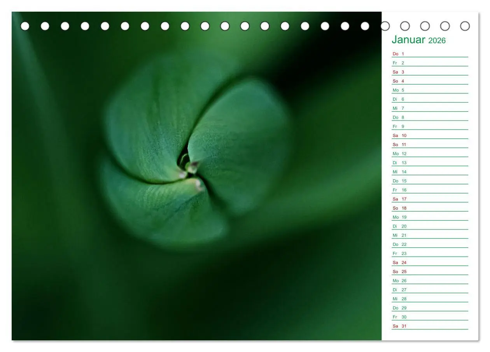The height and width of the screenshot is (352, 490).
Task: Select the Mi 14 date row
Action: click(430, 172)
